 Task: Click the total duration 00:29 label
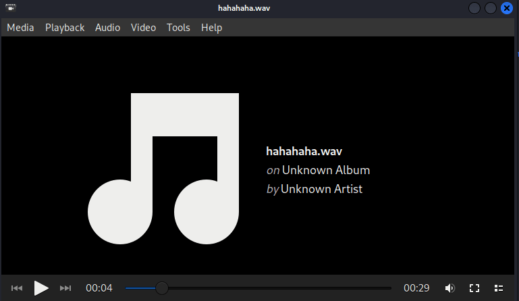pyautogui.click(x=416, y=288)
